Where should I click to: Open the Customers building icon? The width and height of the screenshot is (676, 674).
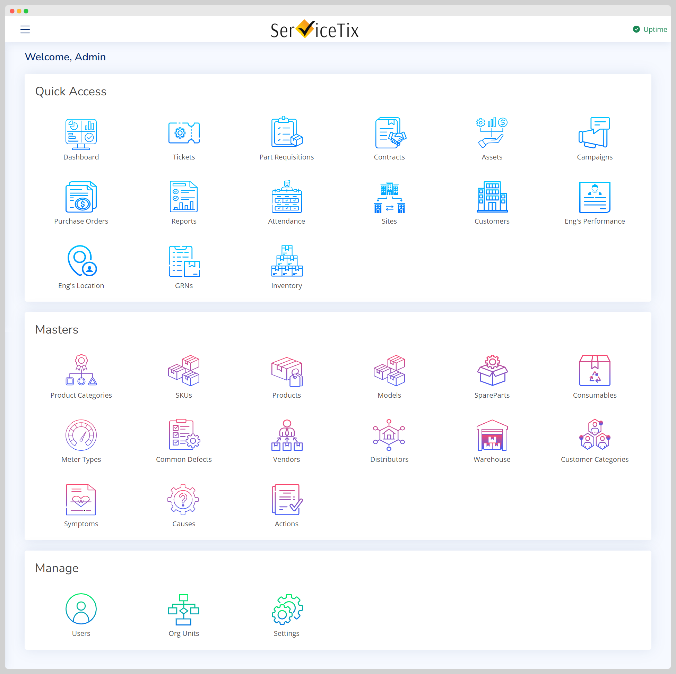[492, 197]
